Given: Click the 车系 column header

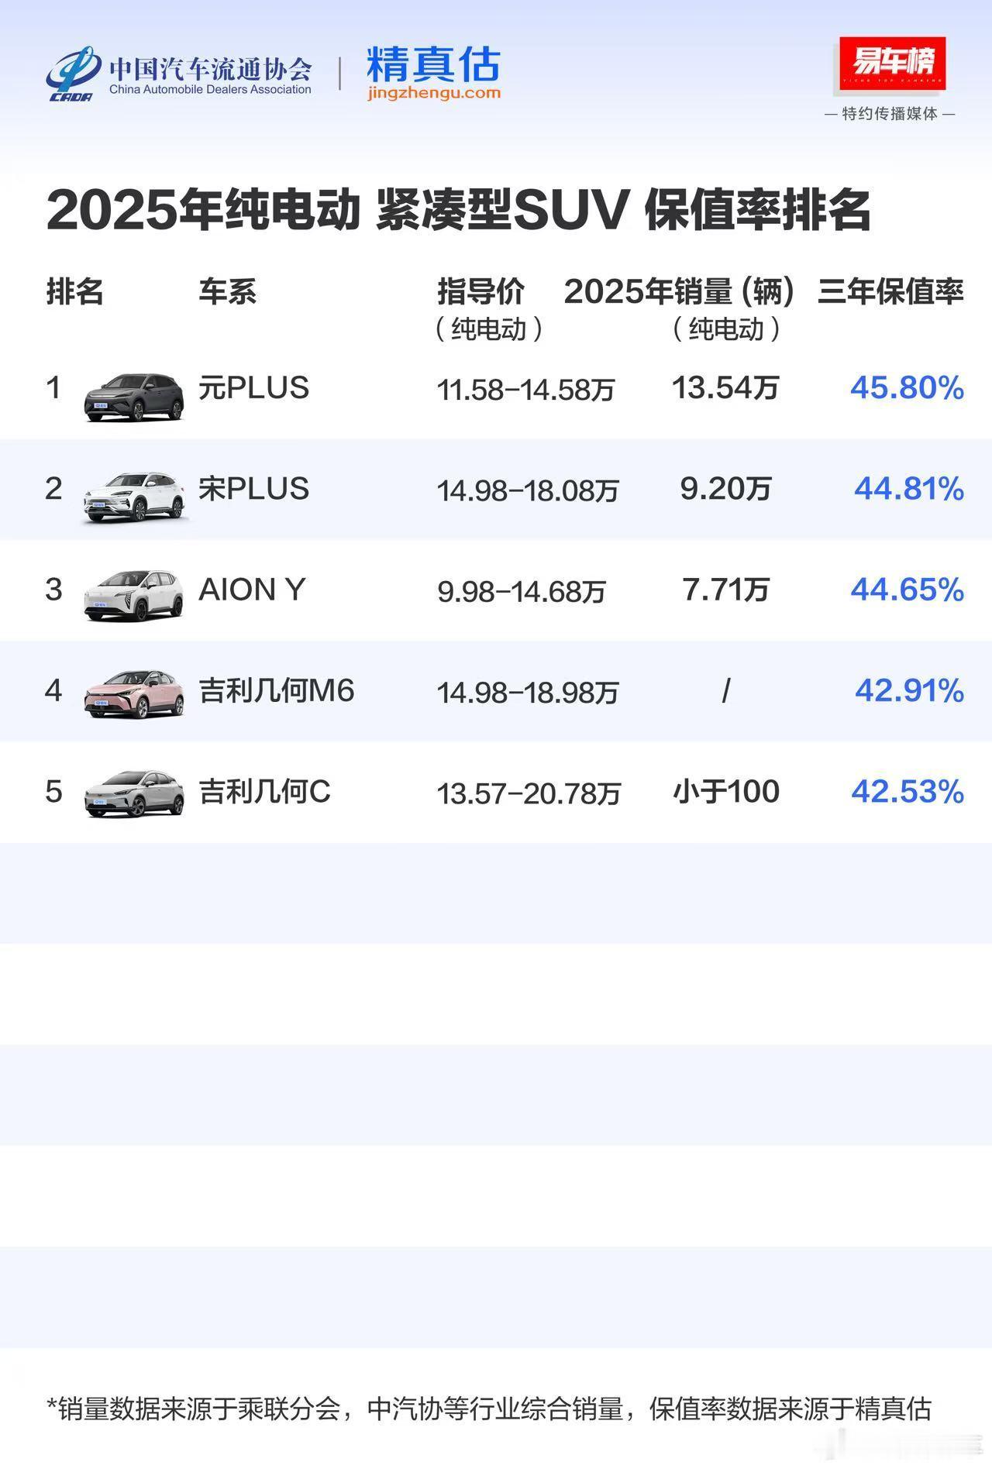Looking at the screenshot, I should coord(227,292).
